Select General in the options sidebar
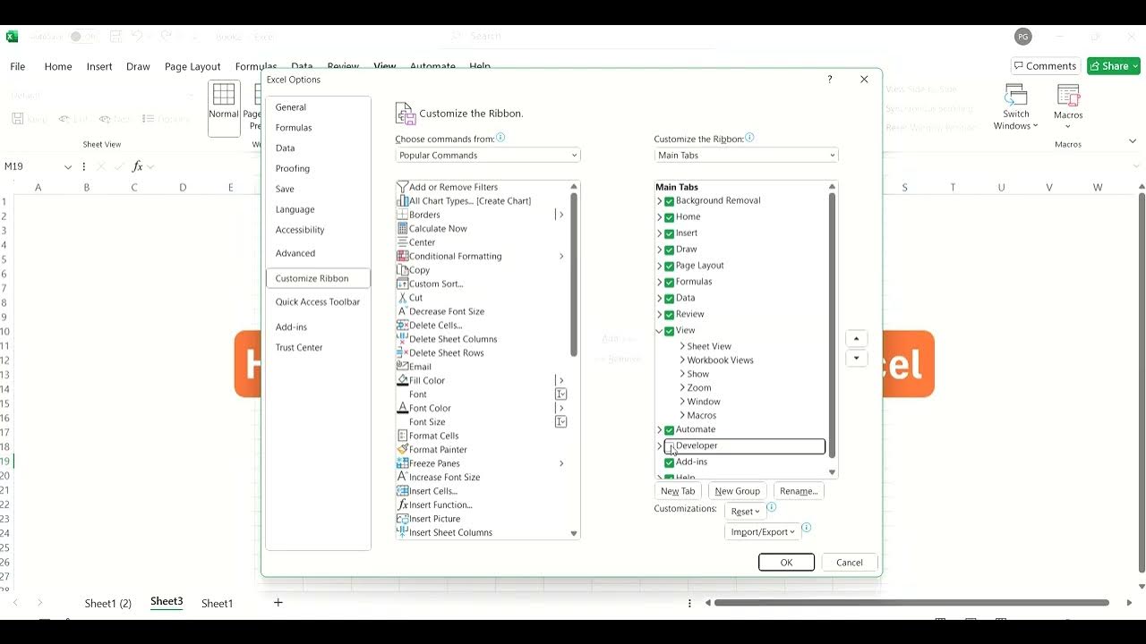Viewport: 1146px width, 644px height. tap(291, 107)
